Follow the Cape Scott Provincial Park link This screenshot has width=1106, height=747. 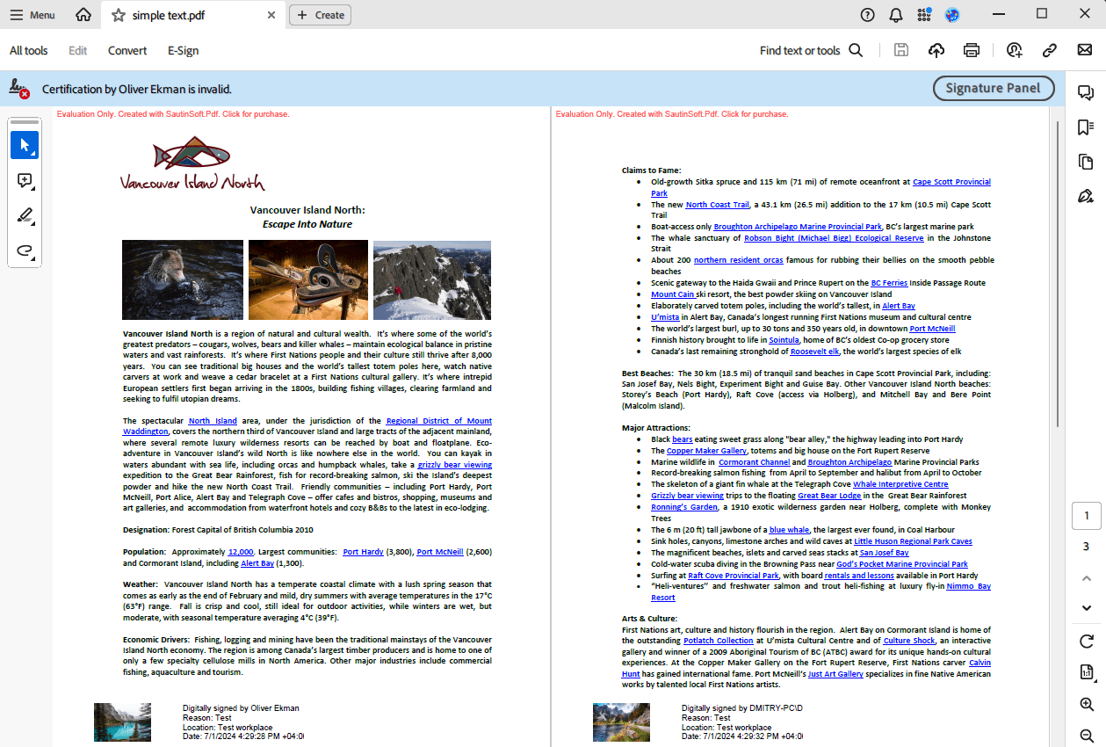coord(951,182)
